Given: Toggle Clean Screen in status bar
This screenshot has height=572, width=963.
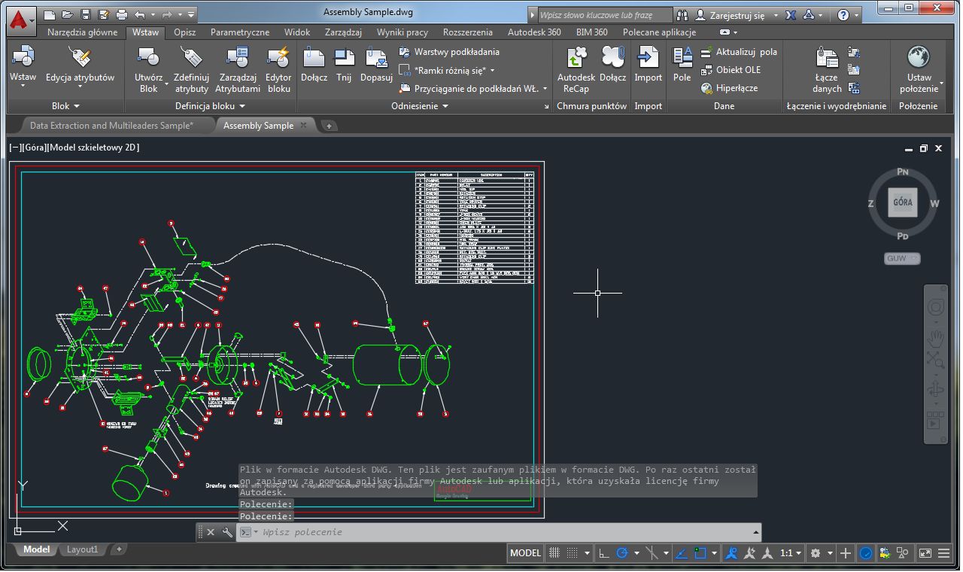Looking at the screenshot, I should click(925, 553).
